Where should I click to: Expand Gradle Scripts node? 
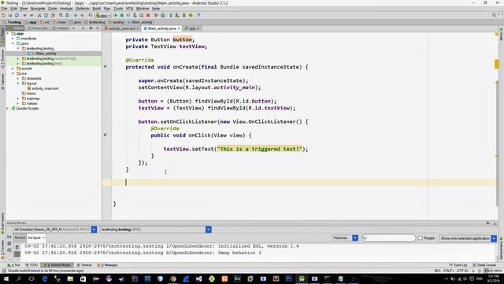coord(8,109)
